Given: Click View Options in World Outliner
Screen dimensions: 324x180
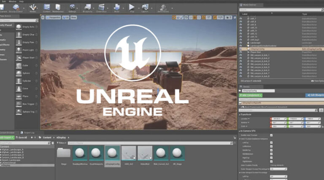Looking at the screenshot, I should [318, 81].
